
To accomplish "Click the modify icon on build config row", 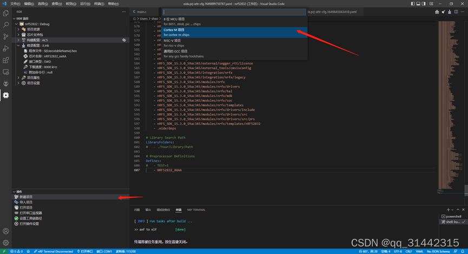I will (124, 40).
